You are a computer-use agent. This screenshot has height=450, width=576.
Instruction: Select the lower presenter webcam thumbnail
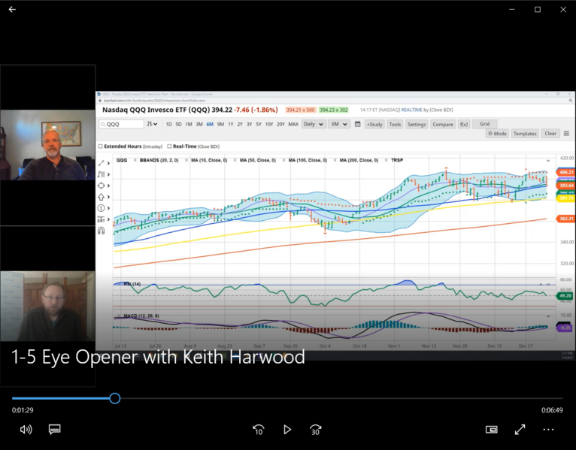(x=47, y=306)
